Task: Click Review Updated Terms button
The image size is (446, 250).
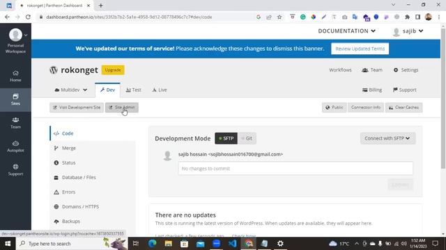Action: tap(360, 49)
